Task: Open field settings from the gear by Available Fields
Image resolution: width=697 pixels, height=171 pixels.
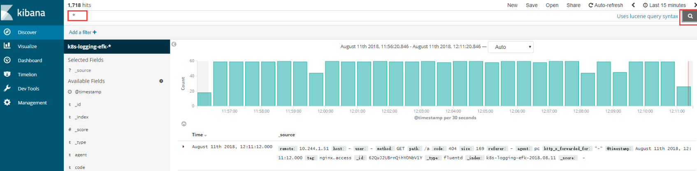Action: (x=161, y=81)
